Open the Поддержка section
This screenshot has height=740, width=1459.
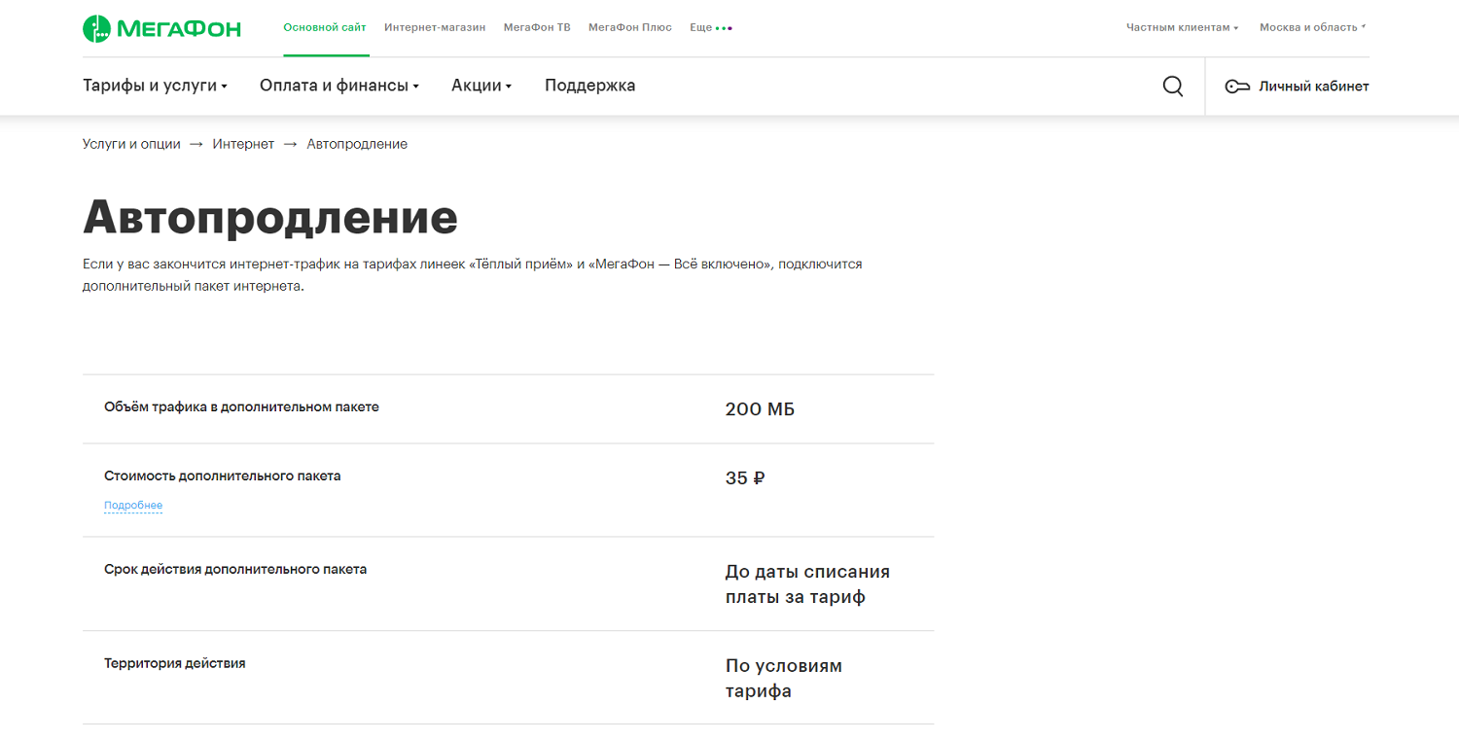(x=589, y=86)
